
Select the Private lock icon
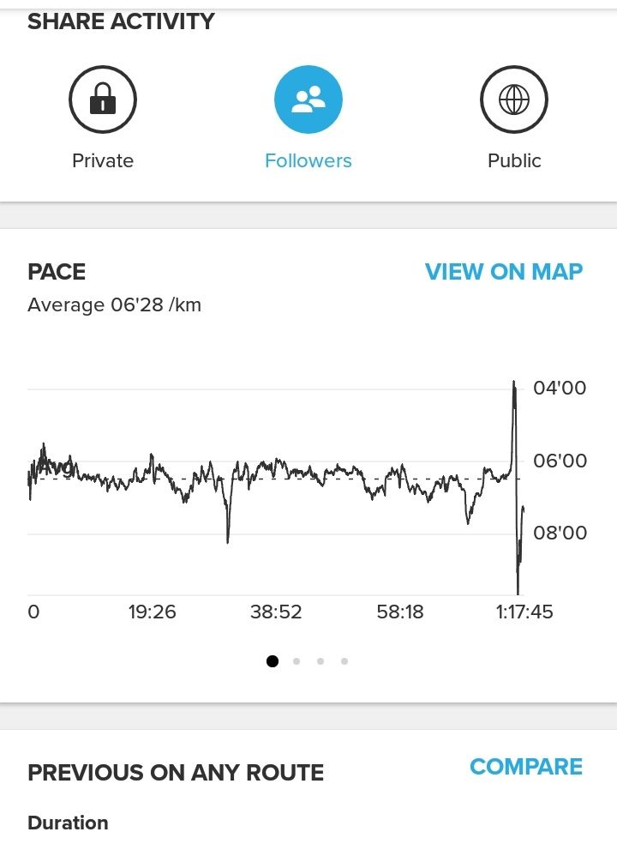102,99
